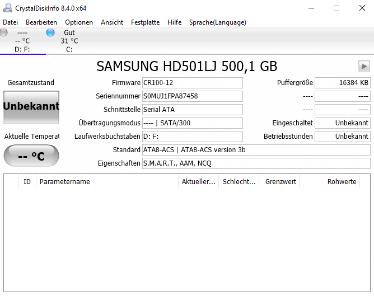Click the Eigenschaften field S.M.A.R.T., AAM, NCQ
The width and height of the screenshot is (374, 296).
click(256, 163)
